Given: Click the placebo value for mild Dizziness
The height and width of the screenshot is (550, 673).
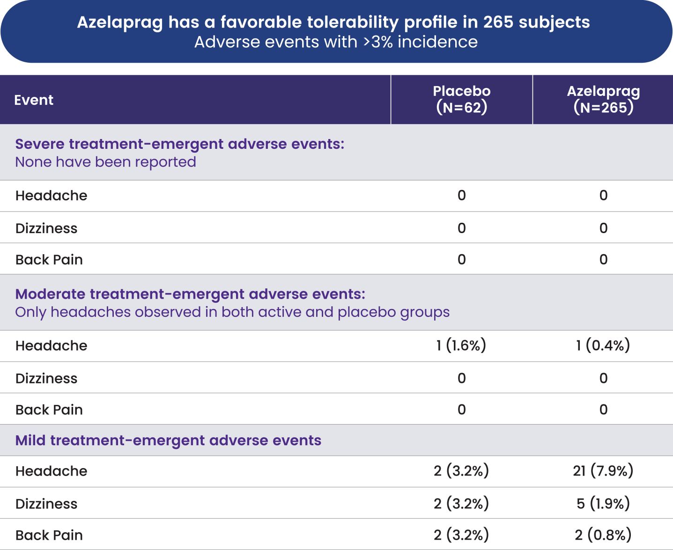Looking at the screenshot, I should (461, 504).
